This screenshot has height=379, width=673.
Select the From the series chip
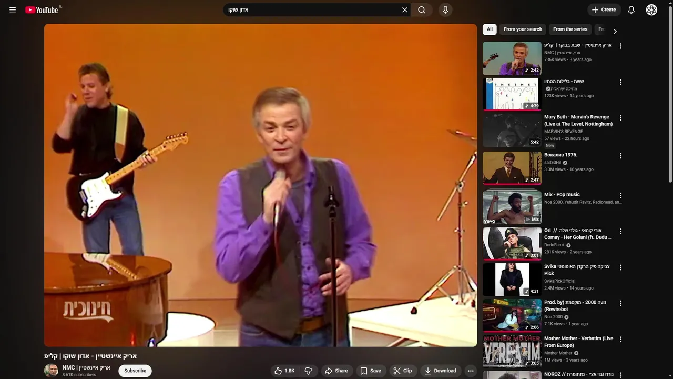point(570,29)
